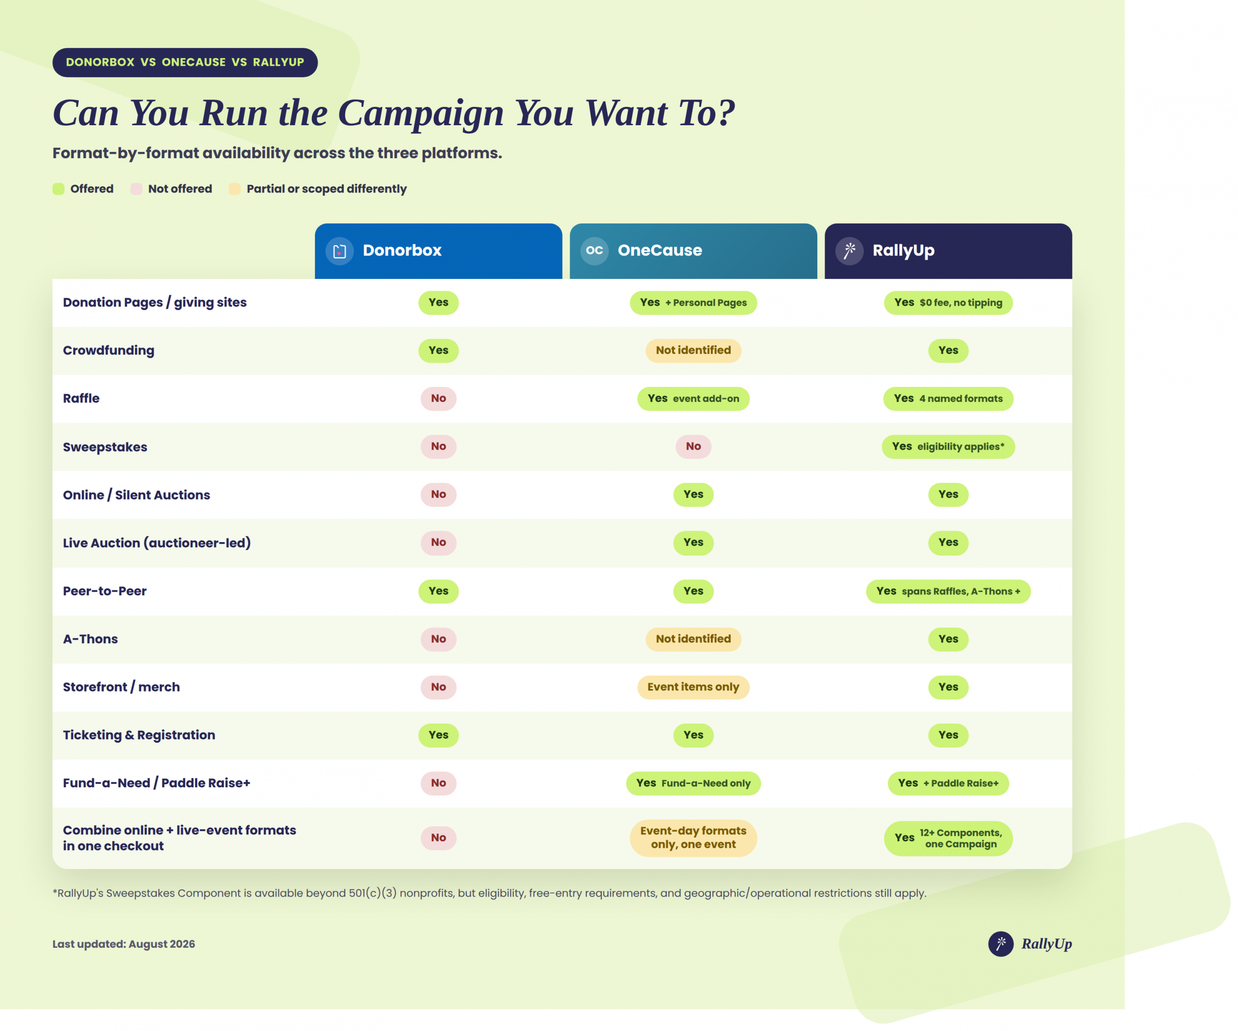Click the page title 'Can You Run the Campaign You Want To?'
The image size is (1238, 1031).
(x=394, y=113)
